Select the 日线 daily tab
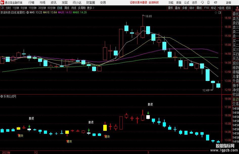Viewport: 239px width, 154px height. click(60, 8)
